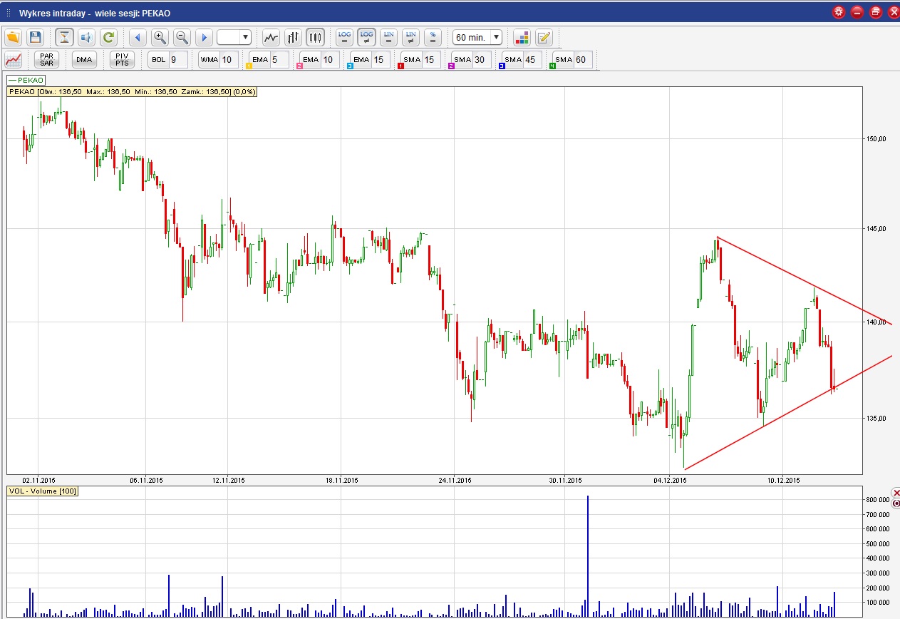Select the LOG = scale button
This screenshot has width=900, height=619.
pos(345,37)
